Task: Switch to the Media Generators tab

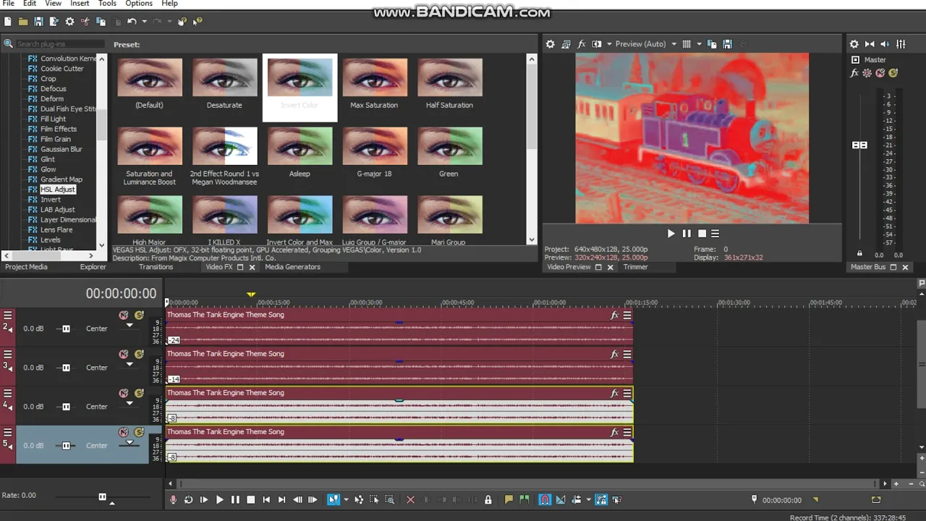Action: tap(292, 267)
